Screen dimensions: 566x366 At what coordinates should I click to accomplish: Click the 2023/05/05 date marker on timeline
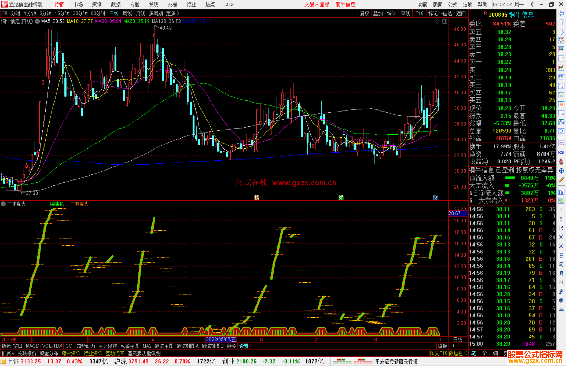click(221, 339)
